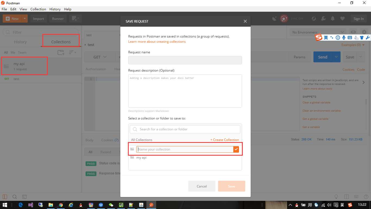The width and height of the screenshot is (371, 209).
Task: Close the Save Request dialog
Action: pyautogui.click(x=245, y=21)
